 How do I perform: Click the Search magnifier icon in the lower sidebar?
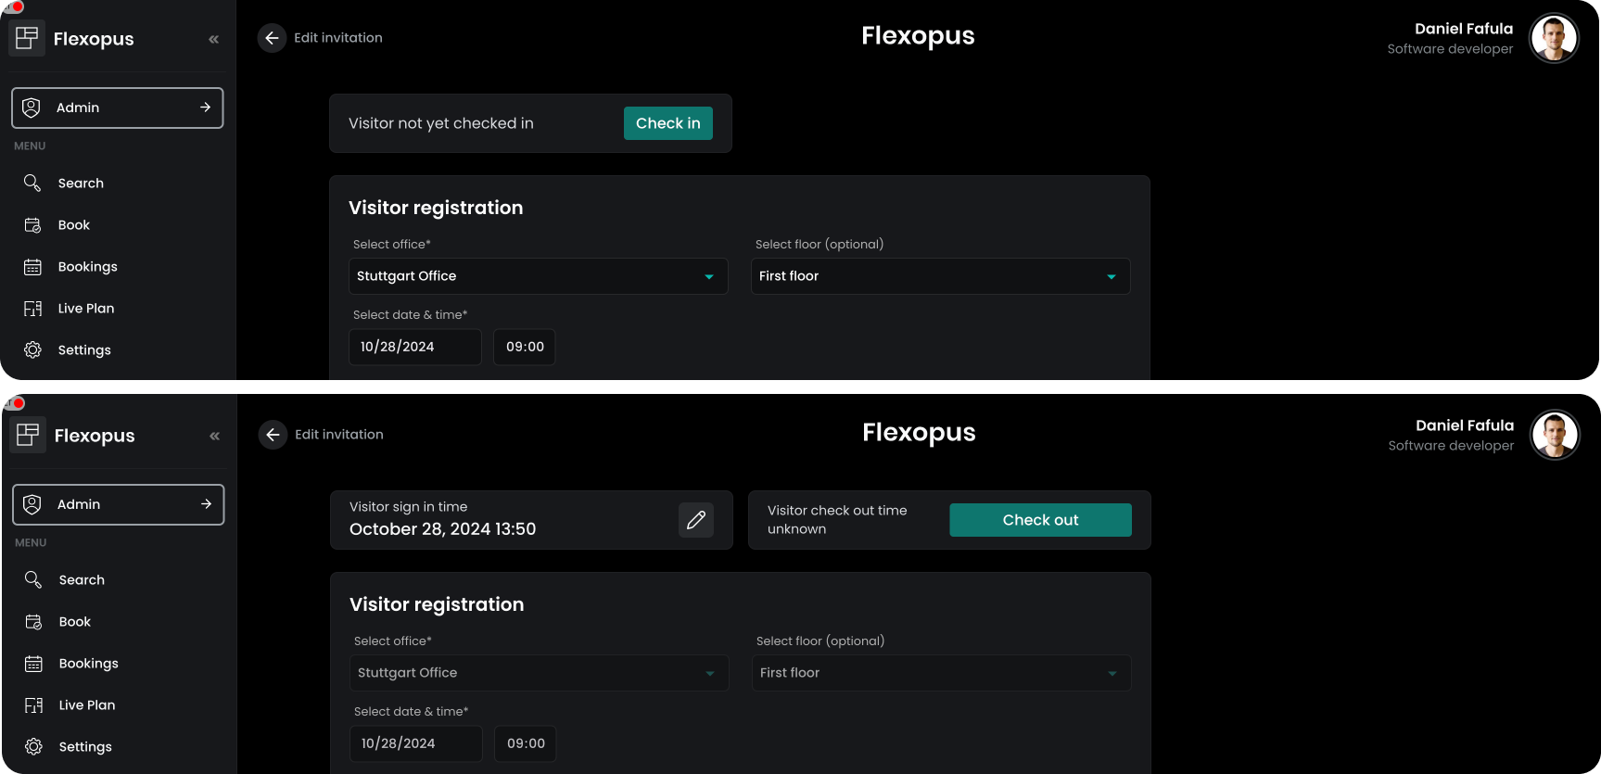point(33,579)
